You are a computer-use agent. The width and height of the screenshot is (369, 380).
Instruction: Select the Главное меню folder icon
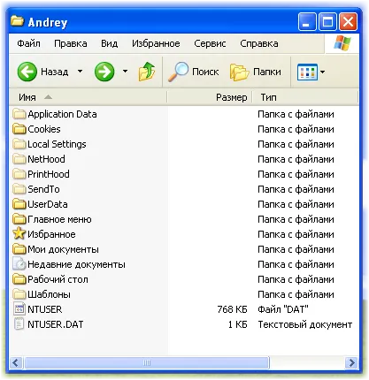pos(19,219)
